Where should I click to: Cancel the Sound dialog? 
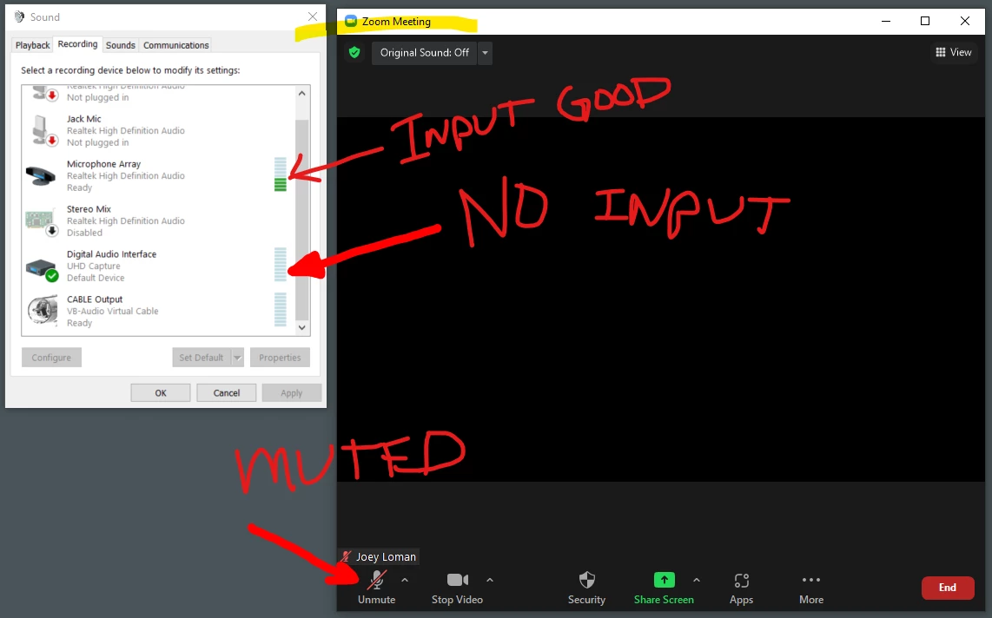227,393
